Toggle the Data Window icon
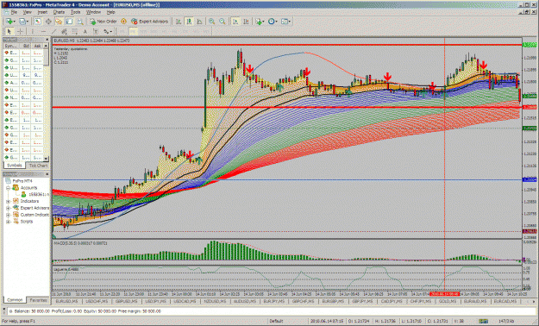Image resolution: width=539 pixels, height=326 pixels. tap(48, 22)
